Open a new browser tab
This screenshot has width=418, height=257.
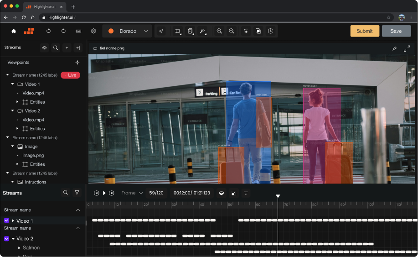[x=73, y=7]
